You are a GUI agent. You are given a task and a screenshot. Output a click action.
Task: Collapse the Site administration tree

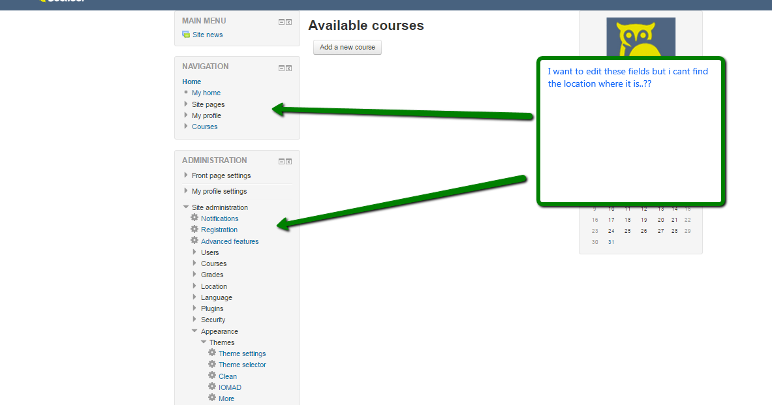186,207
